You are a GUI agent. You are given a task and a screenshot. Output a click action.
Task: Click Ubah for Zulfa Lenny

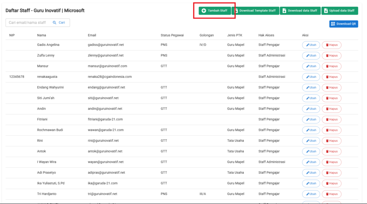(x=311, y=55)
